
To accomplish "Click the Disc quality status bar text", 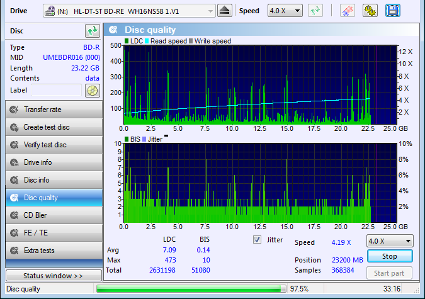I will click(23, 289).
